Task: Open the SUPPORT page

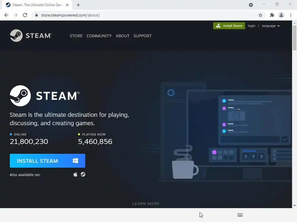Action: pos(142,36)
